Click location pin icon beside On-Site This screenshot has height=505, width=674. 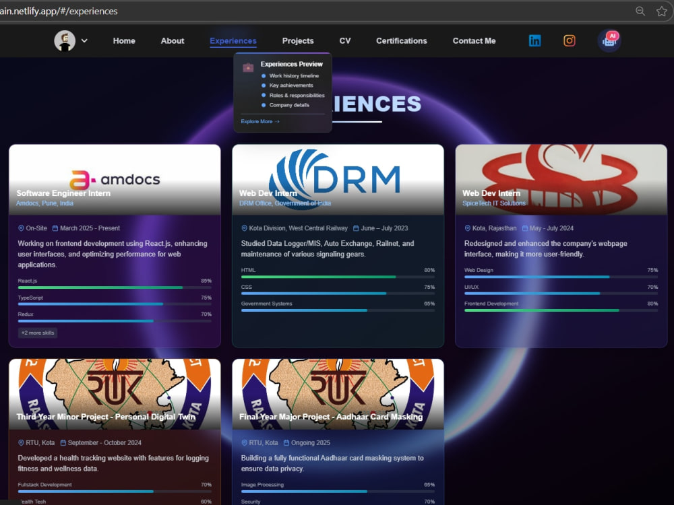click(x=21, y=228)
